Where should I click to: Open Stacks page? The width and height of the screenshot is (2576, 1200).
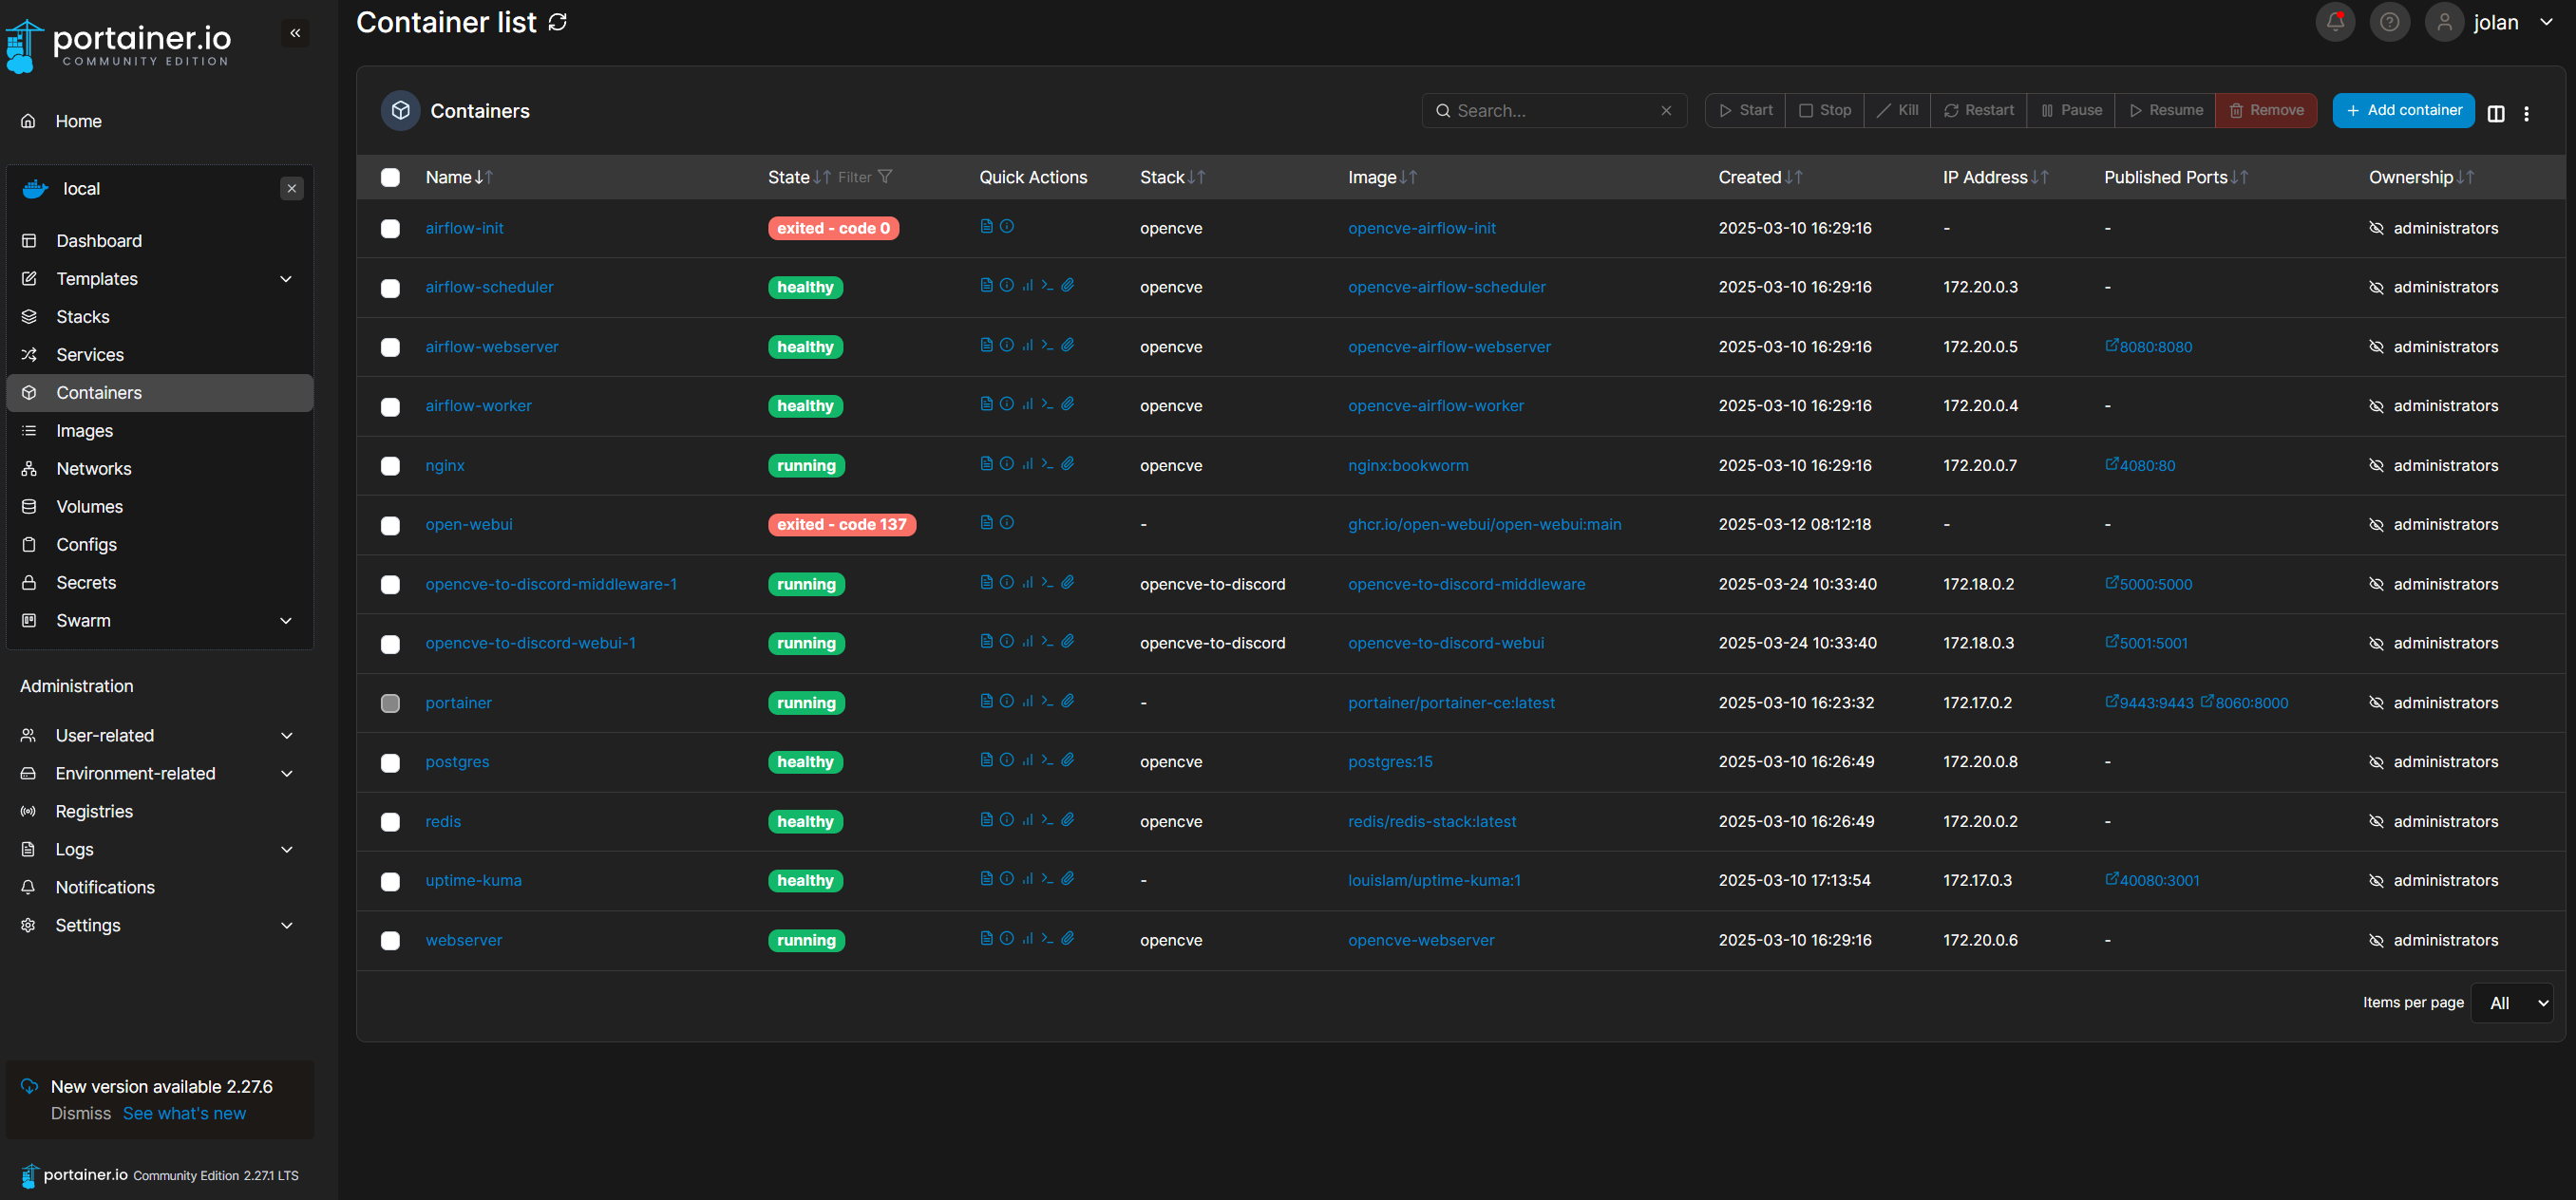pyautogui.click(x=160, y=317)
